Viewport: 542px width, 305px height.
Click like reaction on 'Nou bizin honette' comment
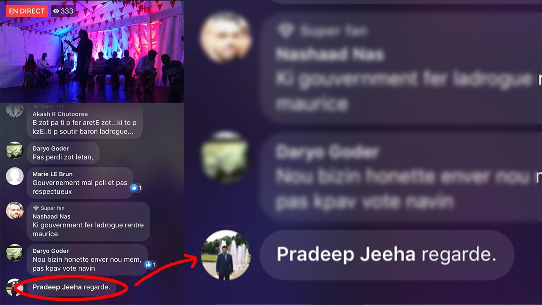pos(150,265)
